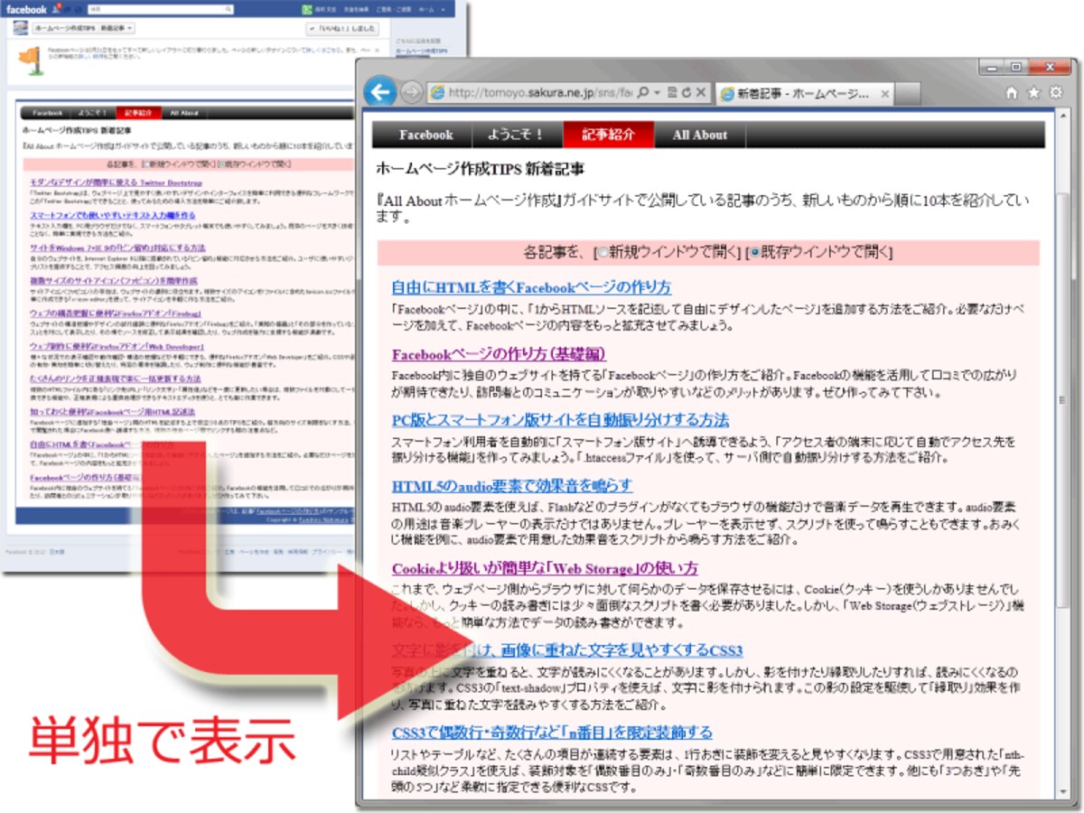Image resolution: width=1084 pixels, height=813 pixels.
Task: Click the Facebook tab in back window's page
Action: click(47, 113)
